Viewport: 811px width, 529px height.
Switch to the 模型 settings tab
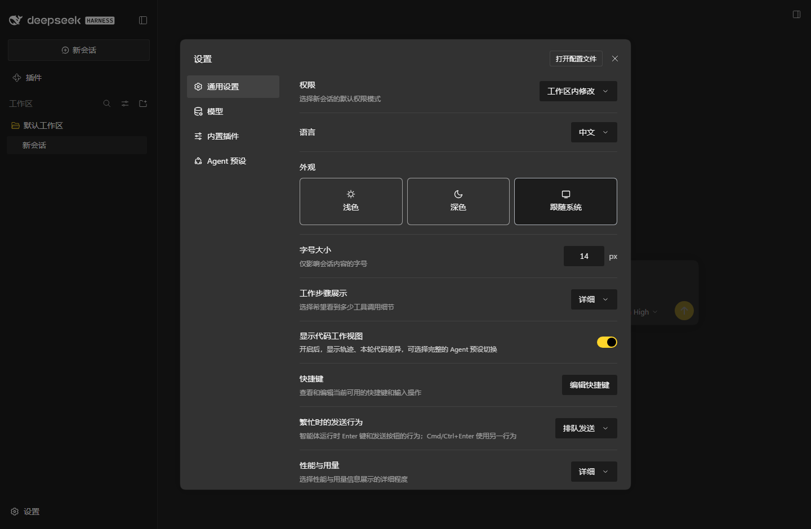coord(233,111)
